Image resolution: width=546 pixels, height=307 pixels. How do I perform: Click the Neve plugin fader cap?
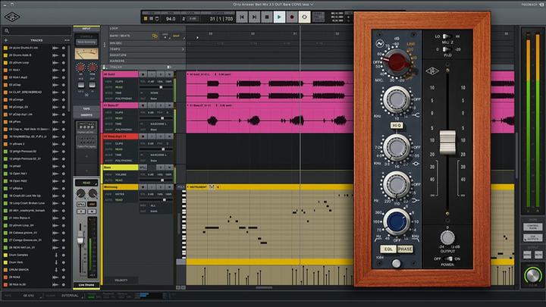click(x=447, y=142)
